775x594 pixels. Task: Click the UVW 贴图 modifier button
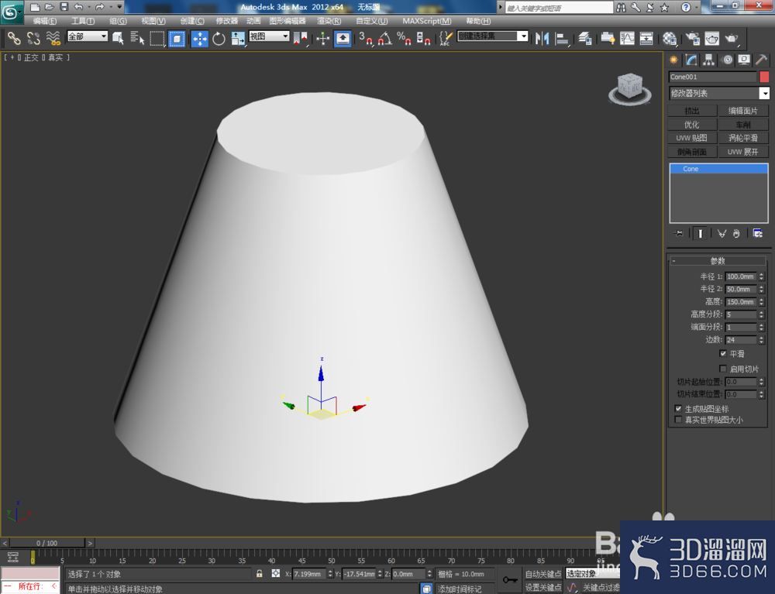[692, 138]
